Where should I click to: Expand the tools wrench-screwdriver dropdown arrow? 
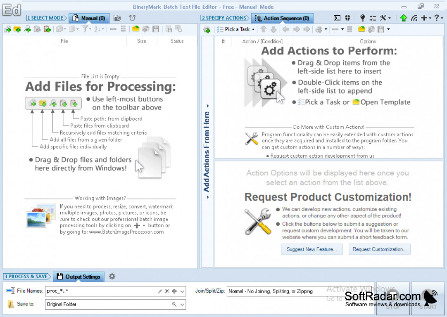coord(390,18)
